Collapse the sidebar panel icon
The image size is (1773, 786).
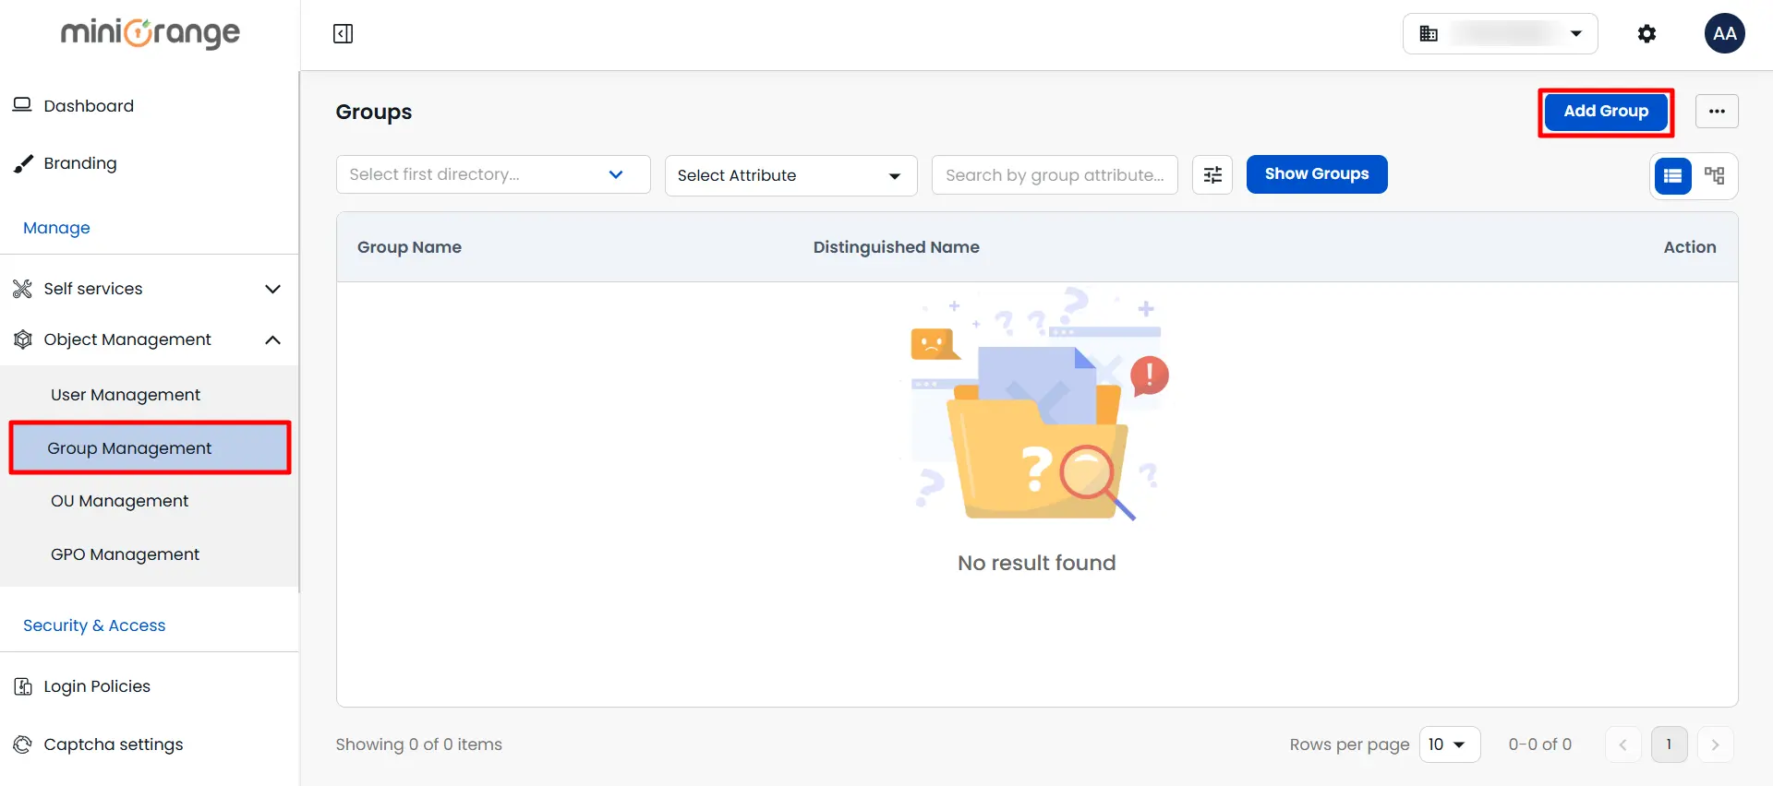[x=343, y=34]
